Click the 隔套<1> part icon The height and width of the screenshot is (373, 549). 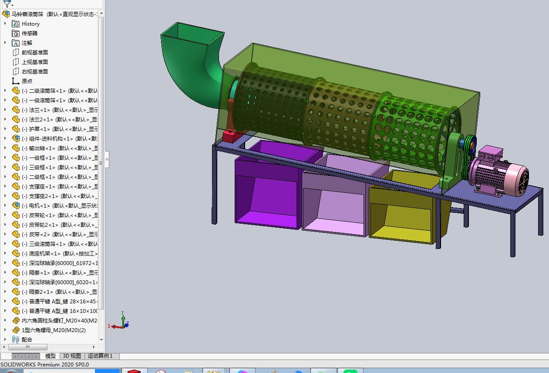pyautogui.click(x=16, y=272)
